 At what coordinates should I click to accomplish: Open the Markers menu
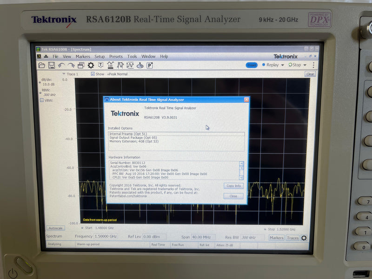coord(82,56)
